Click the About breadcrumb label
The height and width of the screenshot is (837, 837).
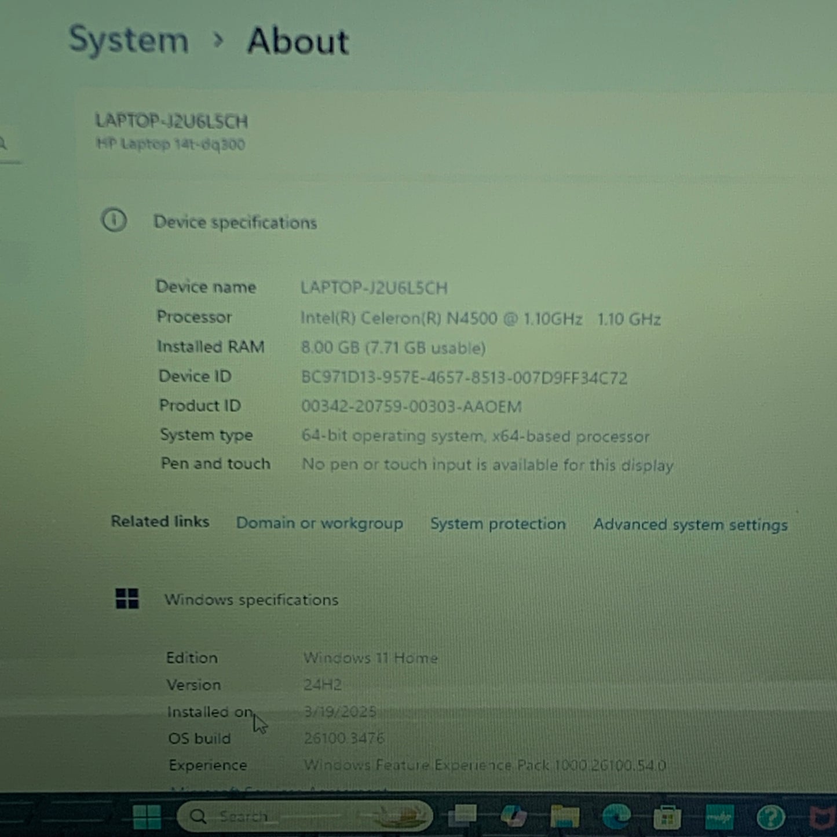(x=298, y=42)
